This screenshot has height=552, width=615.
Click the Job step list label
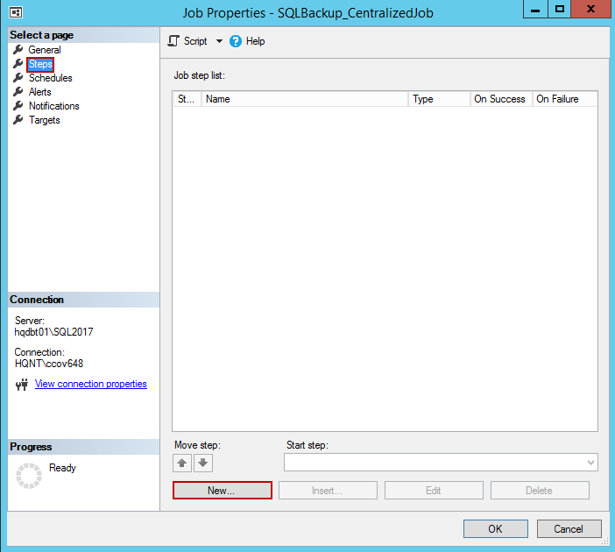tap(199, 75)
